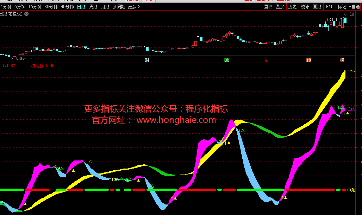Switch to the 60分钟 period
The height and width of the screenshot is (215, 362).
tap(67, 7)
